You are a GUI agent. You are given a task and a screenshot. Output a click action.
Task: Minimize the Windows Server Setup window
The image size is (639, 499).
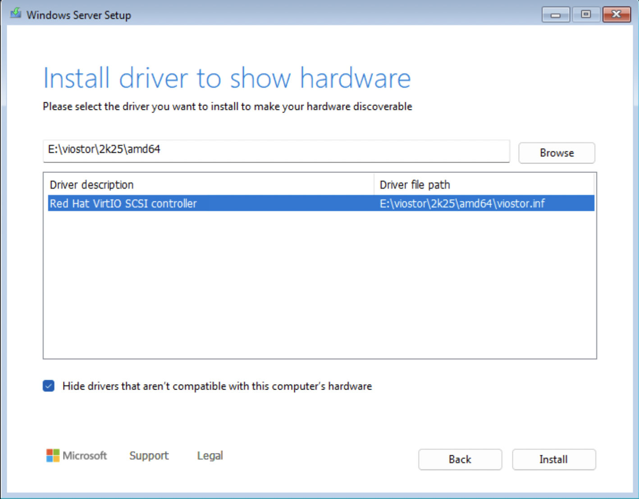point(555,14)
